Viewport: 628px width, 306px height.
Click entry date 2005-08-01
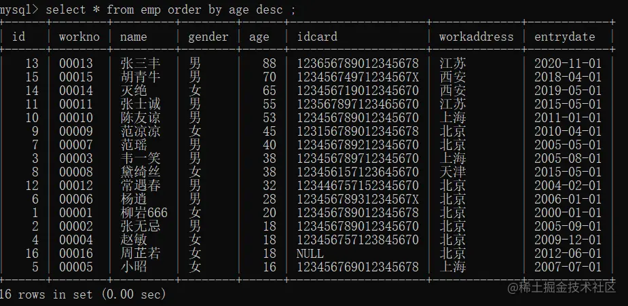(568, 158)
